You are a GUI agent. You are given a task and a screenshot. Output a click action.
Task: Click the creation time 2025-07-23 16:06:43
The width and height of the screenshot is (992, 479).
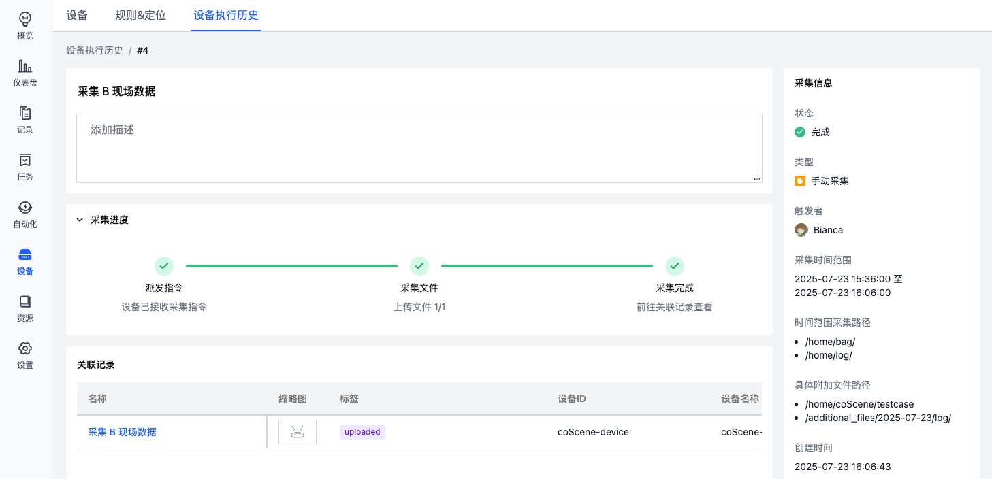[843, 467]
